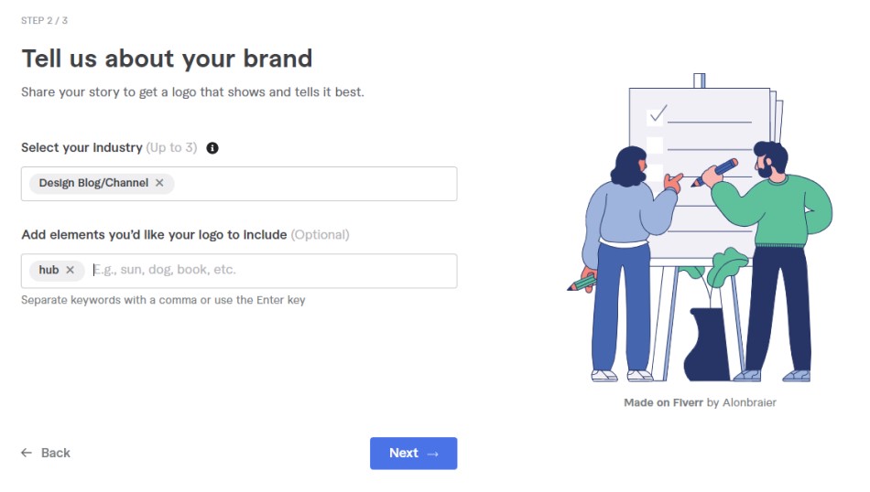Click the Design Blog/Channel tag label
870x492 pixels.
click(x=93, y=183)
